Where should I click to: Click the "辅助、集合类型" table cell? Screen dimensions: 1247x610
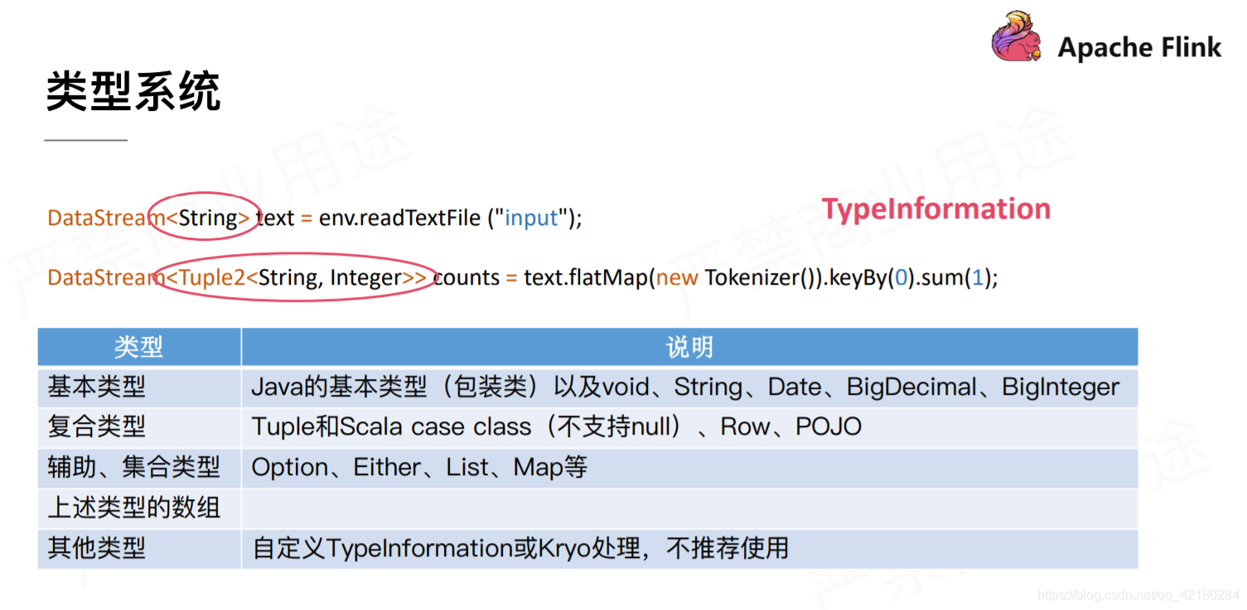(x=139, y=468)
